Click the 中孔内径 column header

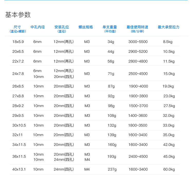point(38,27)
